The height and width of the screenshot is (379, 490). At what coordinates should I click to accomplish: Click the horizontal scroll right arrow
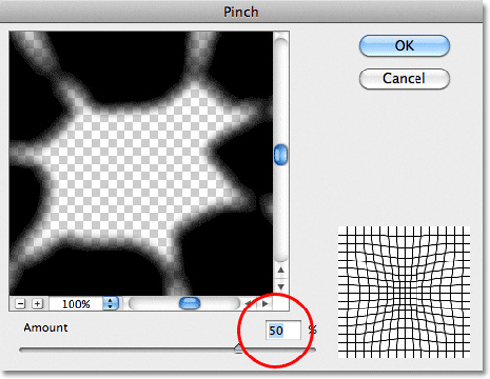coord(265,304)
